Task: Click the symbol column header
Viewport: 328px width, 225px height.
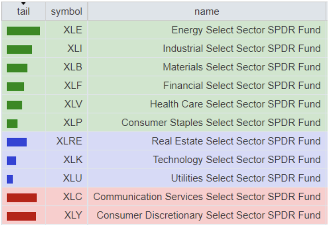Action: [x=66, y=12]
